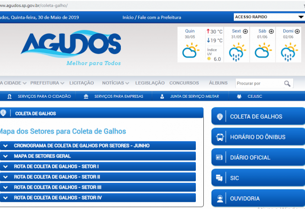305x209 pixels.
Task: Click the search magnifying glass icon
Action: (x=287, y=84)
